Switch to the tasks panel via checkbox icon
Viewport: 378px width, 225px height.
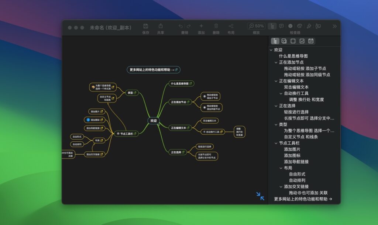(x=284, y=41)
